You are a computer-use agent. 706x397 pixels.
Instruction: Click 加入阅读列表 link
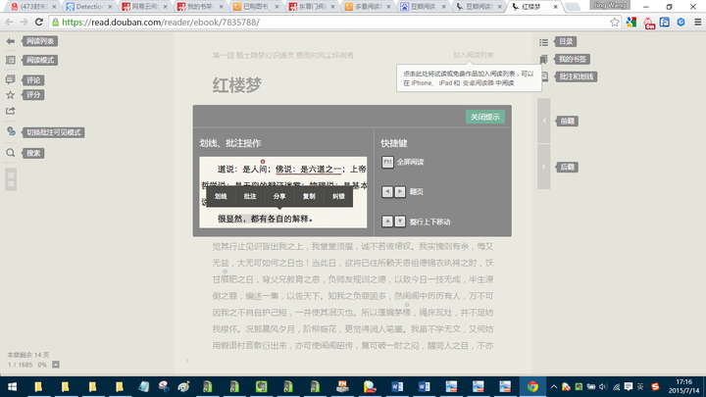[x=474, y=55]
